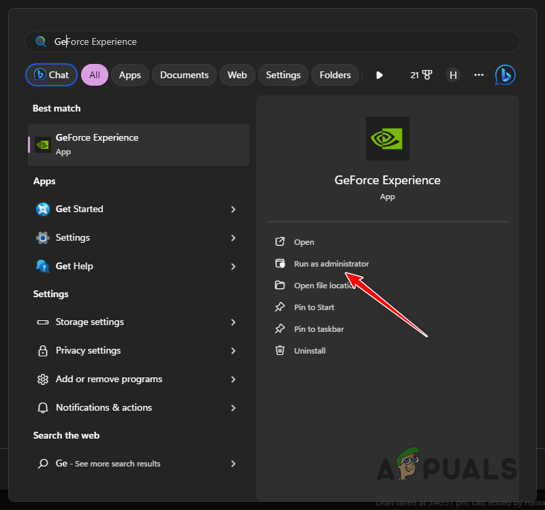The width and height of the screenshot is (545, 510).
Task: Click inside the search input field
Action: point(204,41)
